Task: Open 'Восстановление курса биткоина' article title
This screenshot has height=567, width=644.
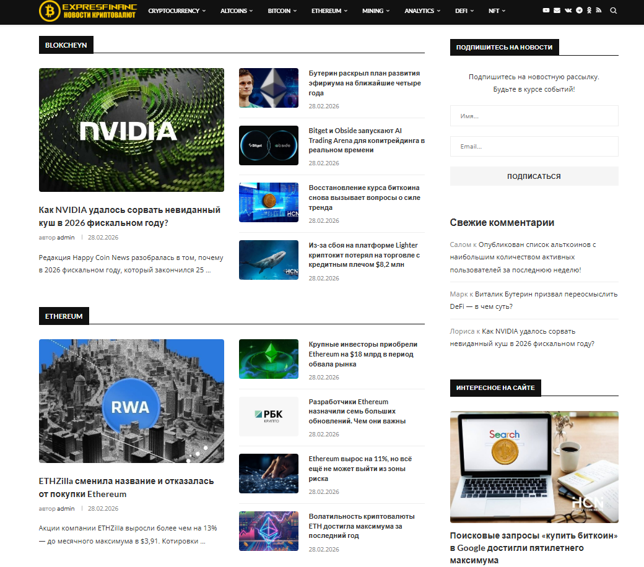Action: (364, 197)
